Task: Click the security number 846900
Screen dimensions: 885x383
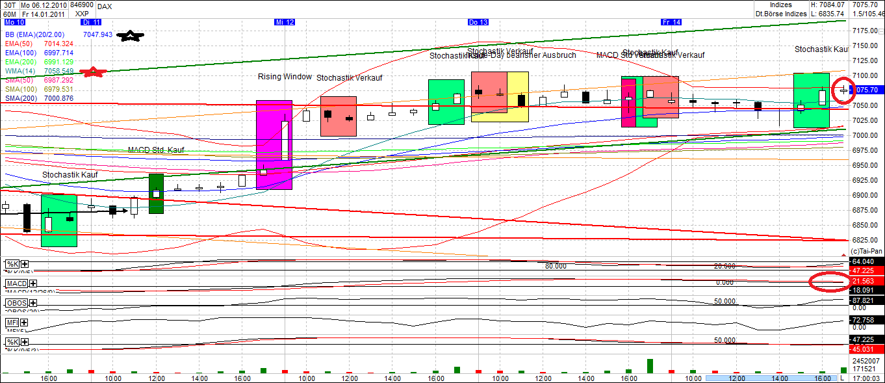Action: tap(81, 5)
